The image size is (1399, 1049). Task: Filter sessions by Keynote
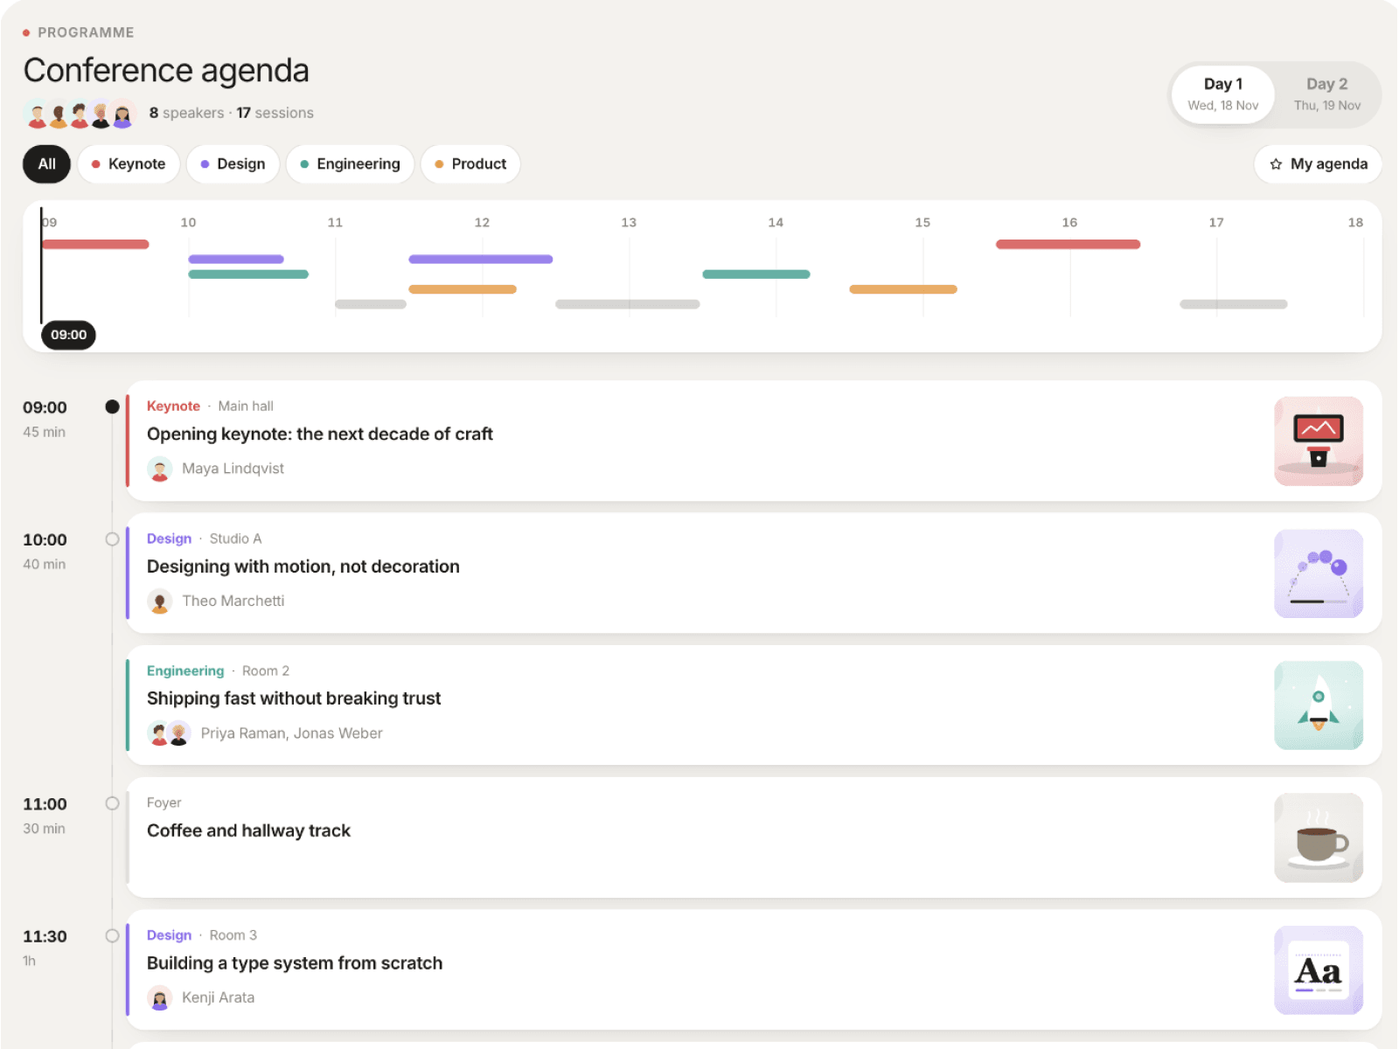[129, 164]
